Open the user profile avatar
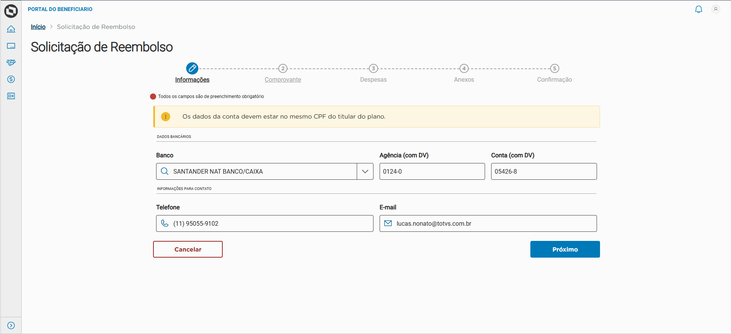Screen dimensions: 731x334 click(716, 9)
